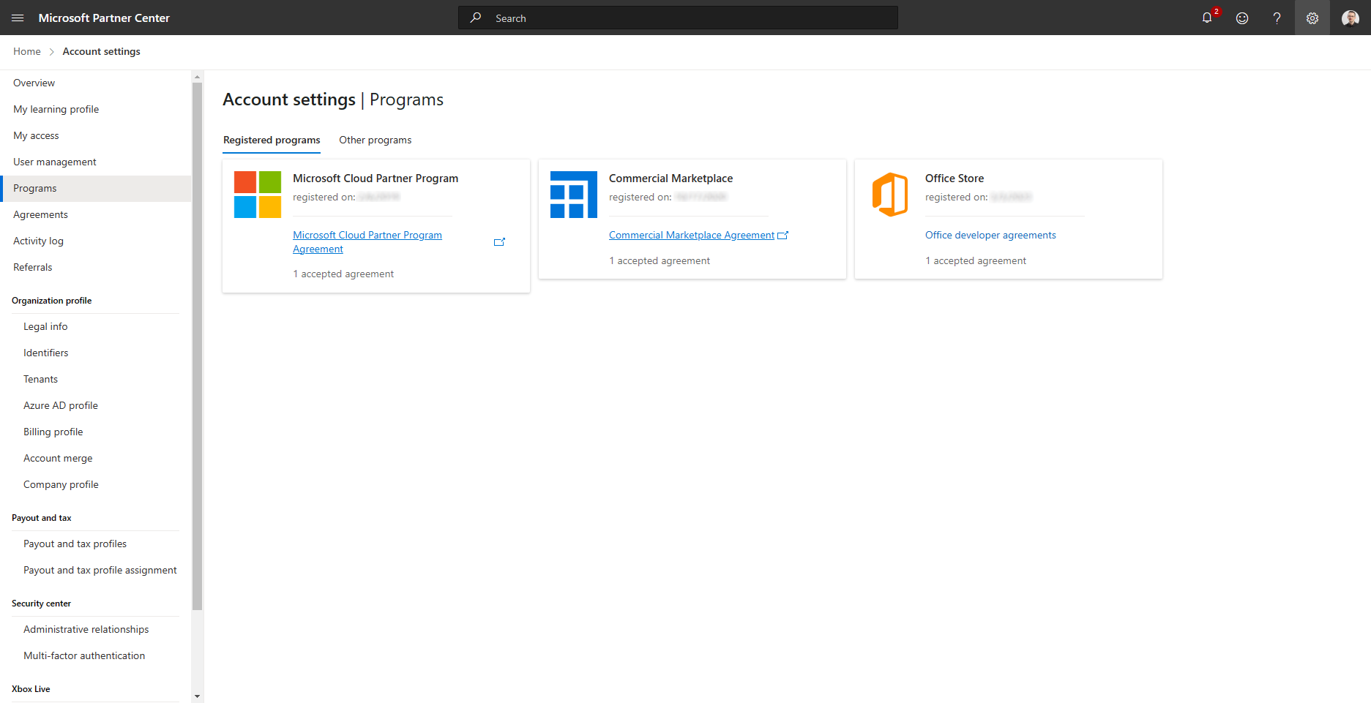The width and height of the screenshot is (1371, 703).
Task: Click Microsoft Partner Center title
Action: pos(104,18)
